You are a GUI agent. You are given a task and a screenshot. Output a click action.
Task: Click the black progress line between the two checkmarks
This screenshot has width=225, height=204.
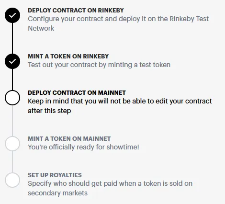click(12, 38)
